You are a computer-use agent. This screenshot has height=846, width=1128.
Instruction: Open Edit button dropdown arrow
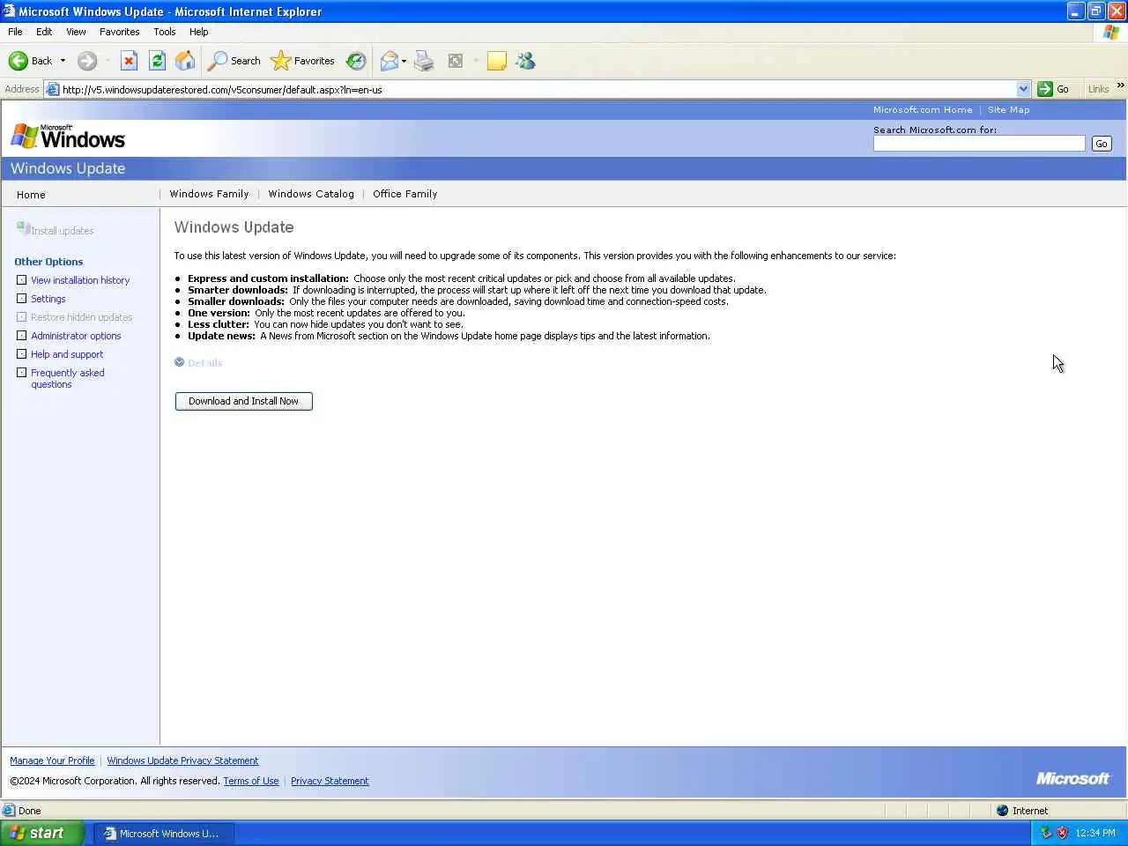tap(476, 61)
